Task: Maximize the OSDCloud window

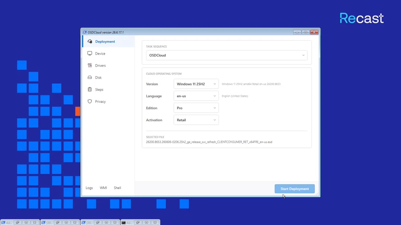Action: (306, 32)
